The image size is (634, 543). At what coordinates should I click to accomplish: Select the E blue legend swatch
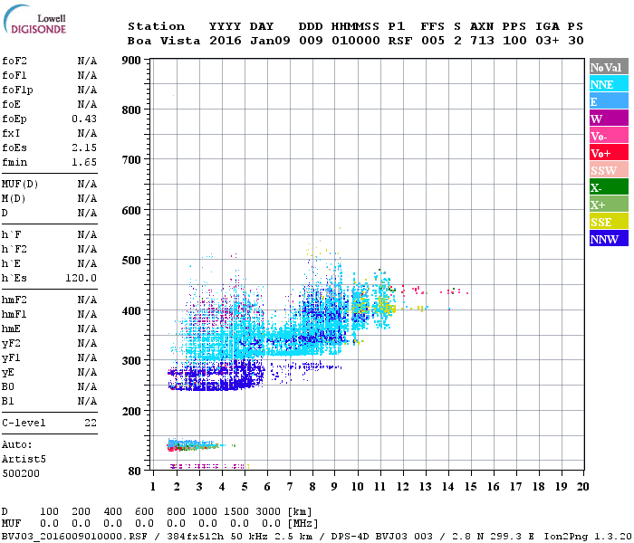point(609,101)
